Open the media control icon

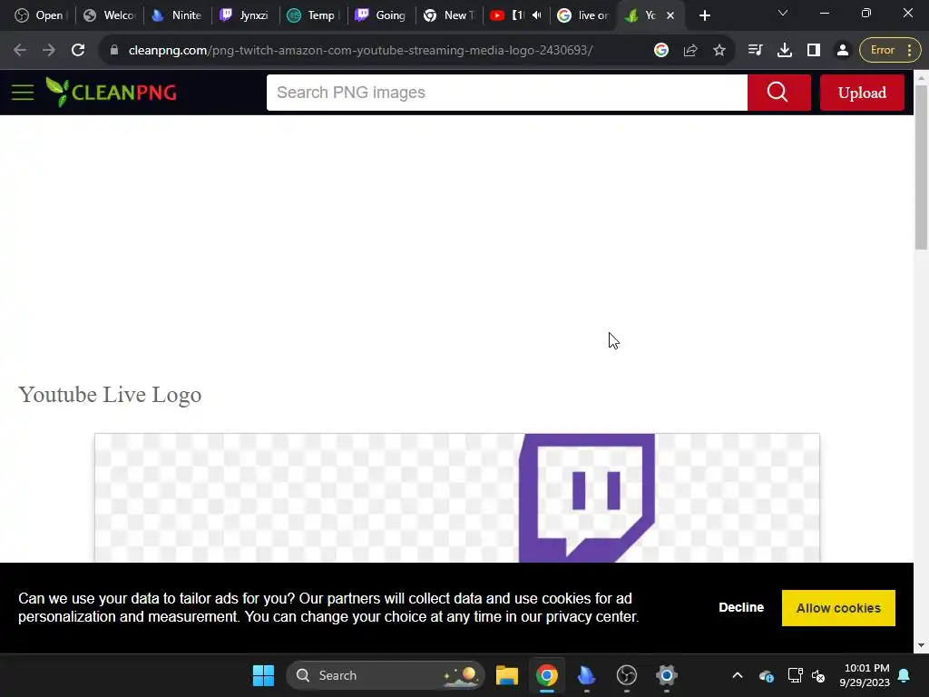[x=756, y=51]
